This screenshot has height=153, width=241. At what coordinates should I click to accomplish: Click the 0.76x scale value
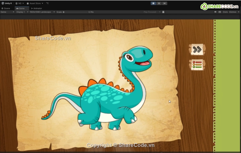(91, 12)
